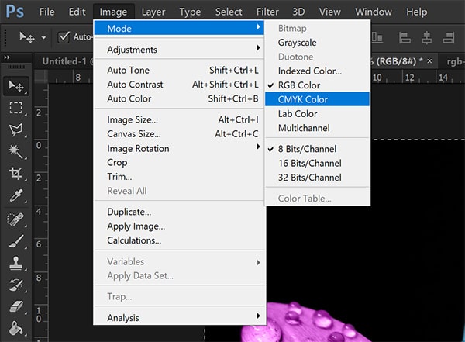Image resolution: width=465 pixels, height=342 pixels.
Task: Click Trim in Image menu
Action: coord(179,177)
